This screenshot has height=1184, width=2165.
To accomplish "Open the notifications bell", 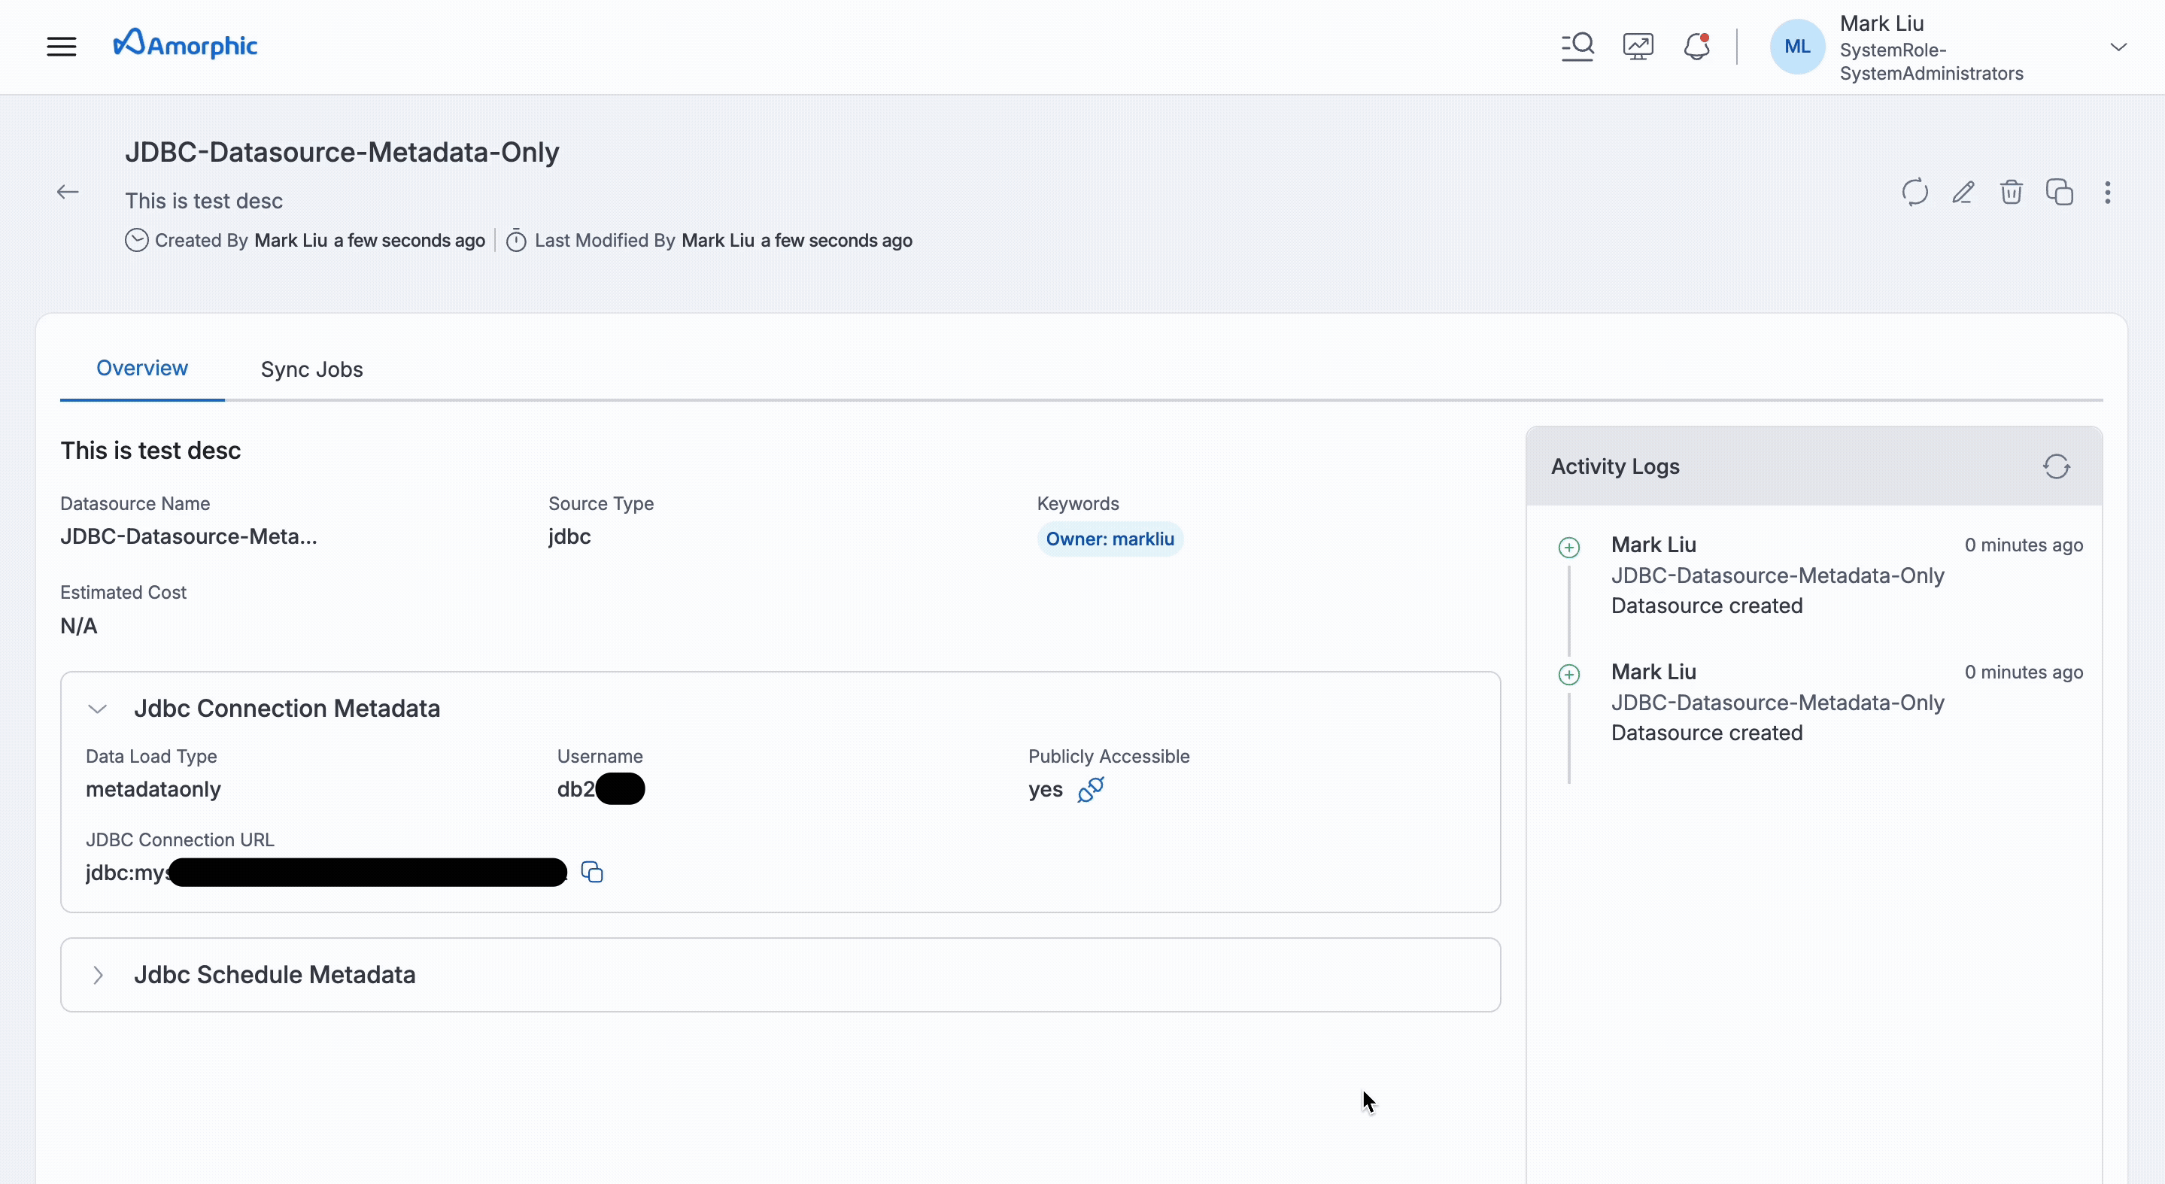I will click(1697, 46).
